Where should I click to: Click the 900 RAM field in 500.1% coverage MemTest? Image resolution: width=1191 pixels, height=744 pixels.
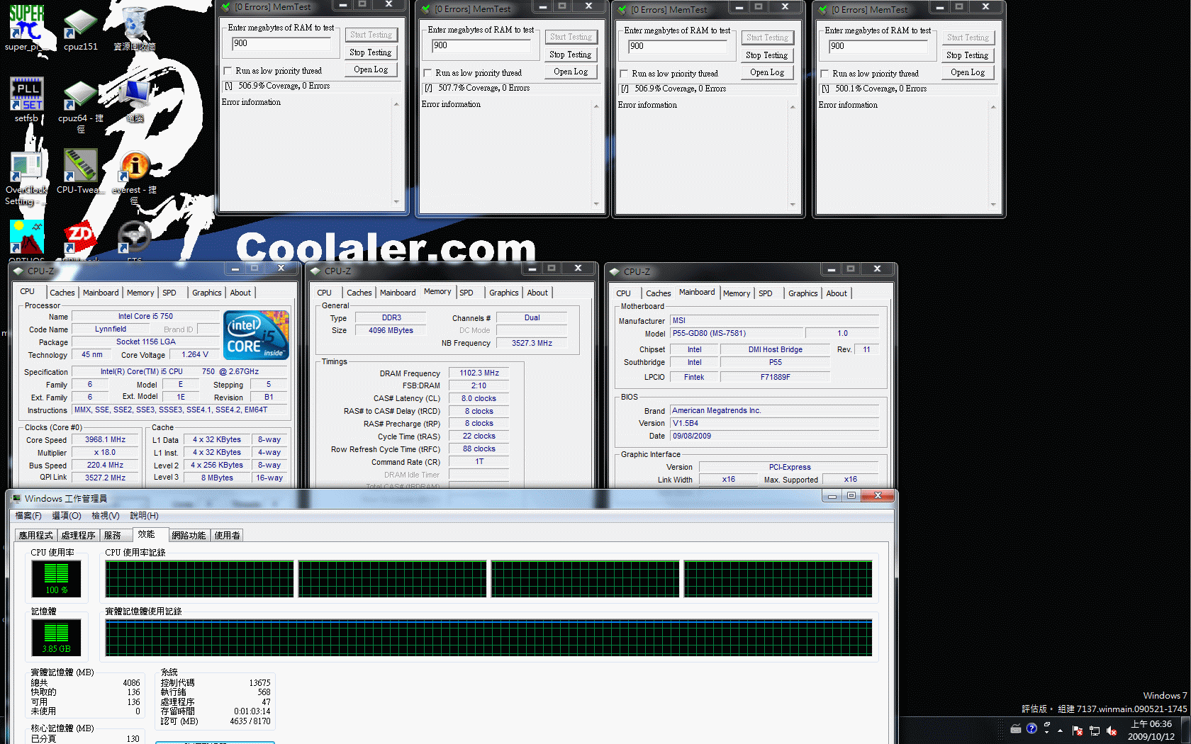[x=878, y=46]
